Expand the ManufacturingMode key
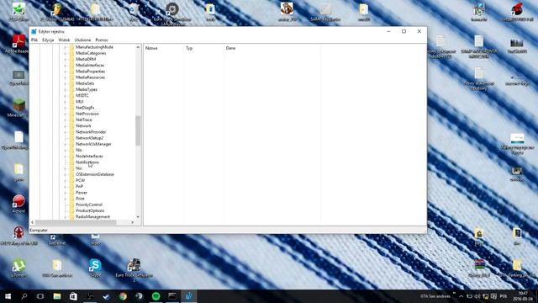 (66, 47)
